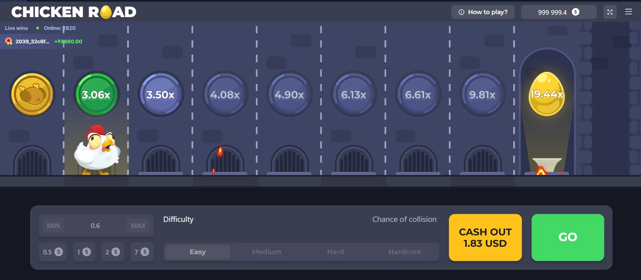
Task: Select Medium difficulty
Action: (266, 252)
